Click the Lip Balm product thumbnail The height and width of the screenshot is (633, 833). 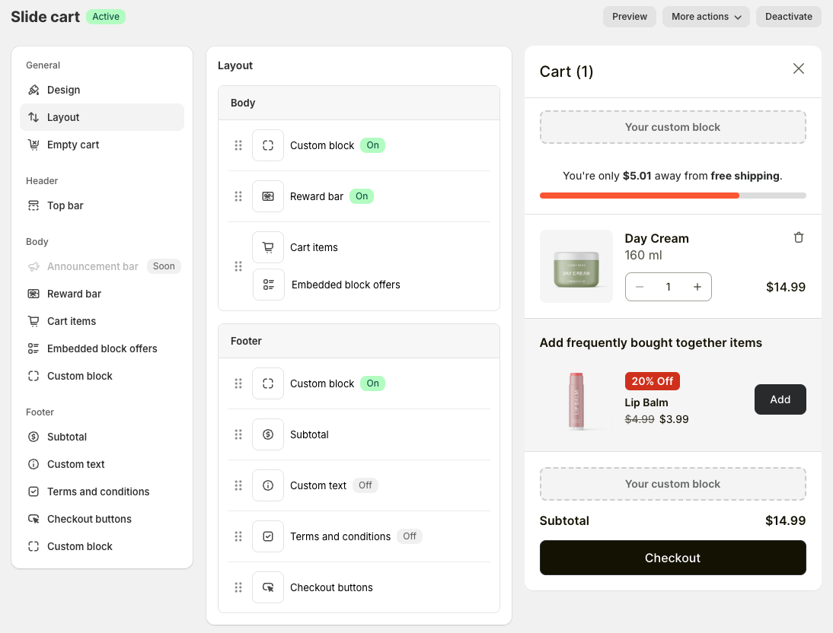click(576, 400)
